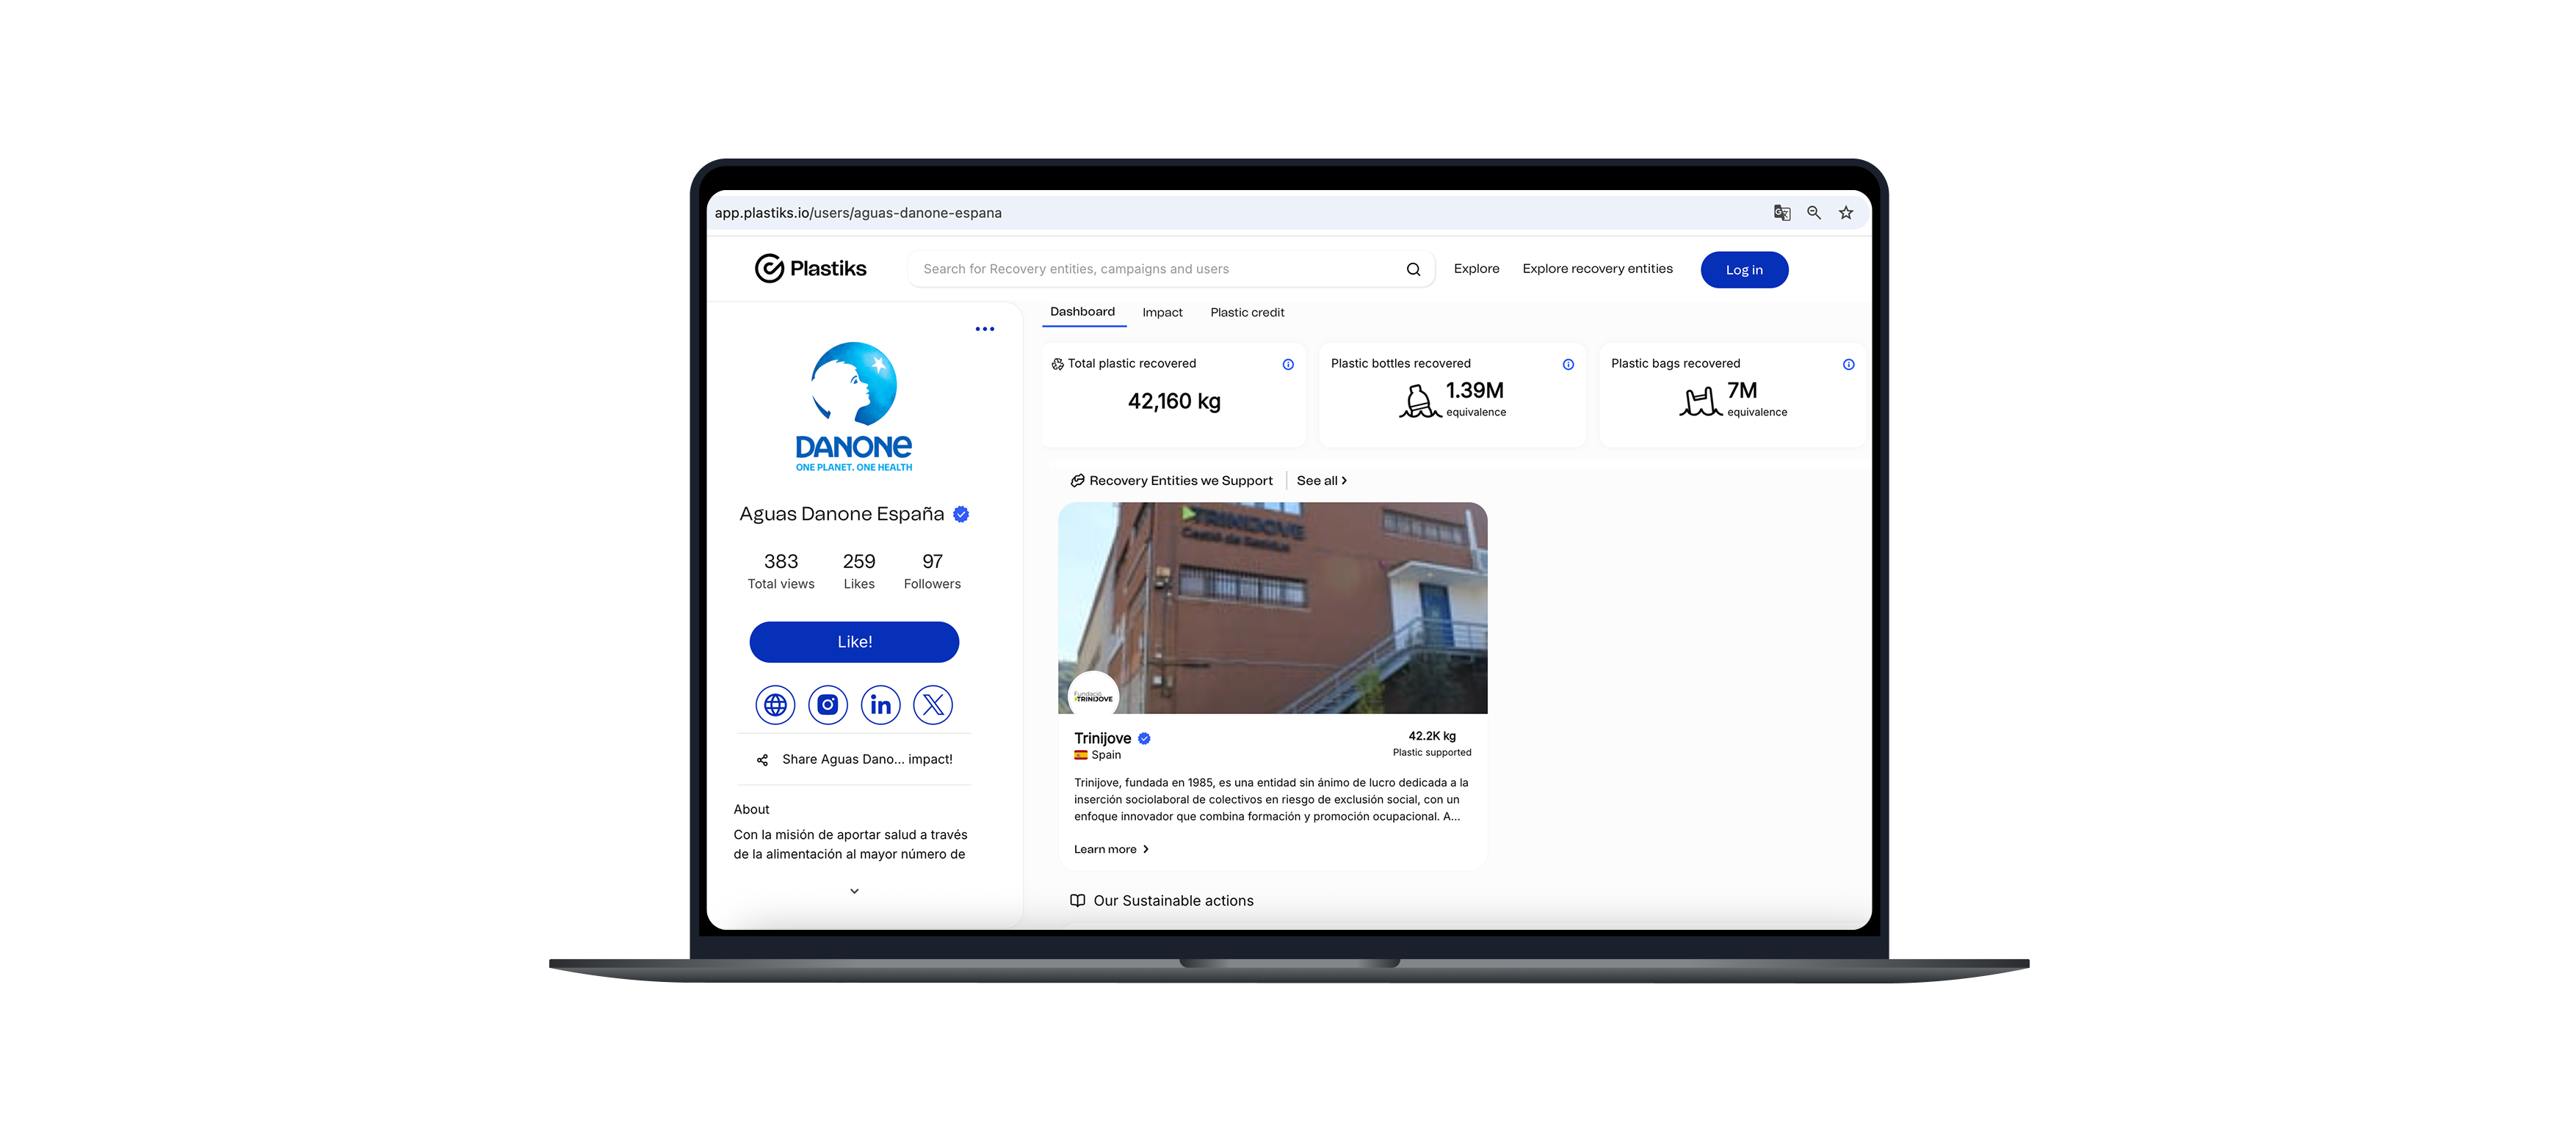Click the plastic bag equivalence icon

[1700, 401]
